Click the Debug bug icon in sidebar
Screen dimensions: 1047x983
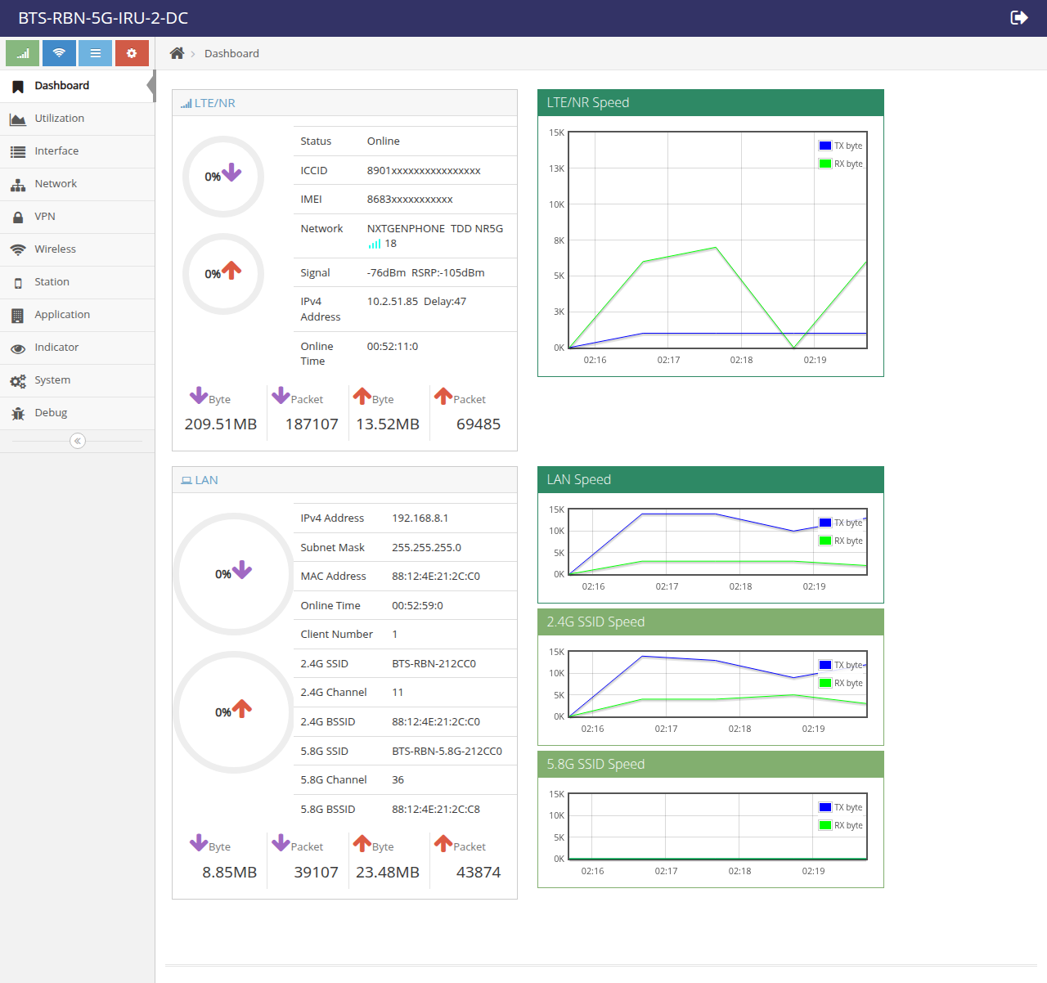[18, 414]
